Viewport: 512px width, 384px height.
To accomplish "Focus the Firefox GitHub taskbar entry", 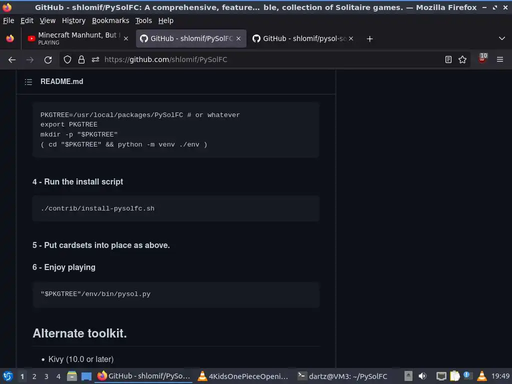I will (144, 376).
